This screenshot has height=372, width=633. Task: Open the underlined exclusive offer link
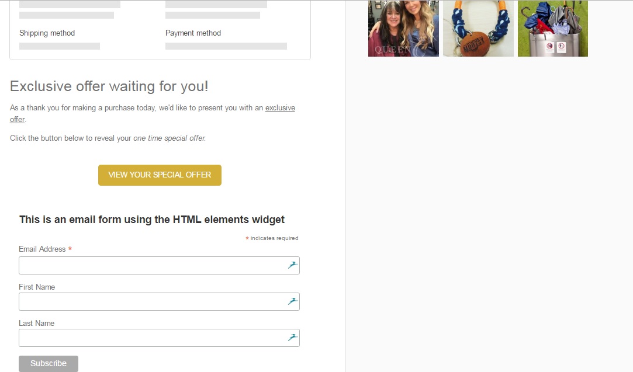pyautogui.click(x=280, y=107)
